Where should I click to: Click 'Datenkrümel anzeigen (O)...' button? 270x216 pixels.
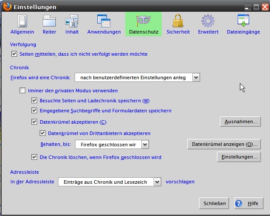click(224, 144)
